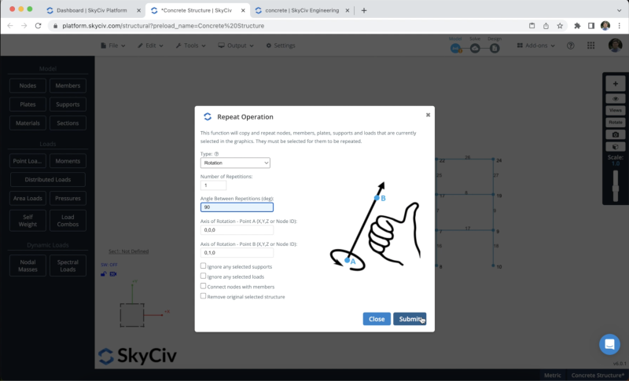Focus the Angle Between Repetitions field
This screenshot has height=381, width=629.
237,207
